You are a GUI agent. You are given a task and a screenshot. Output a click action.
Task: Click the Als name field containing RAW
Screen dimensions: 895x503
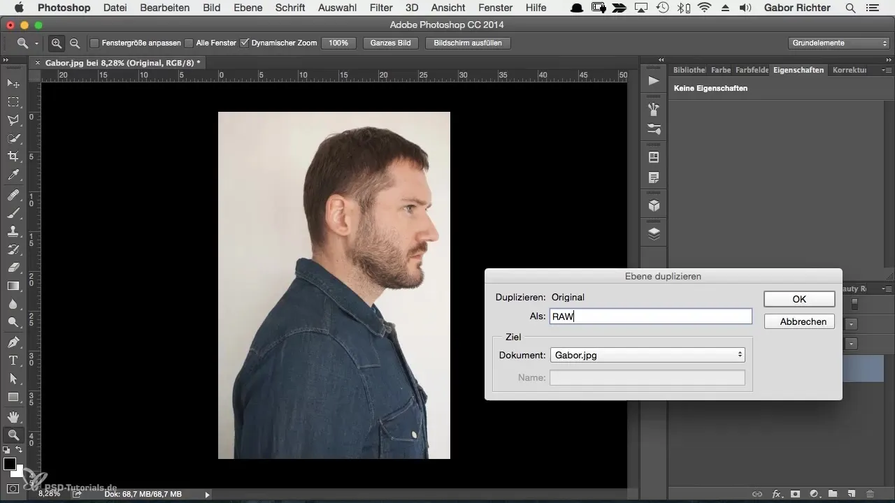(651, 316)
